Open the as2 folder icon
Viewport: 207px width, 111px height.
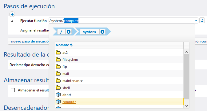click(x=58, y=52)
